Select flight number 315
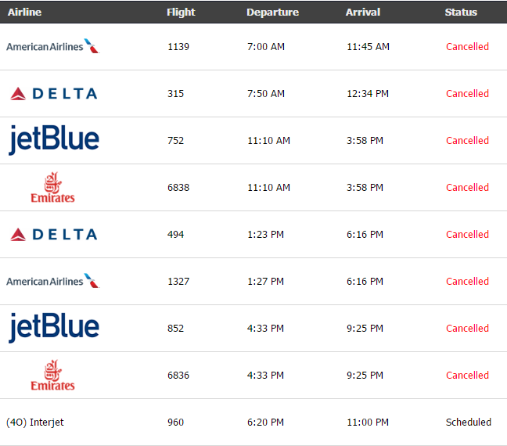Viewport: 507px width, 446px height. click(175, 94)
